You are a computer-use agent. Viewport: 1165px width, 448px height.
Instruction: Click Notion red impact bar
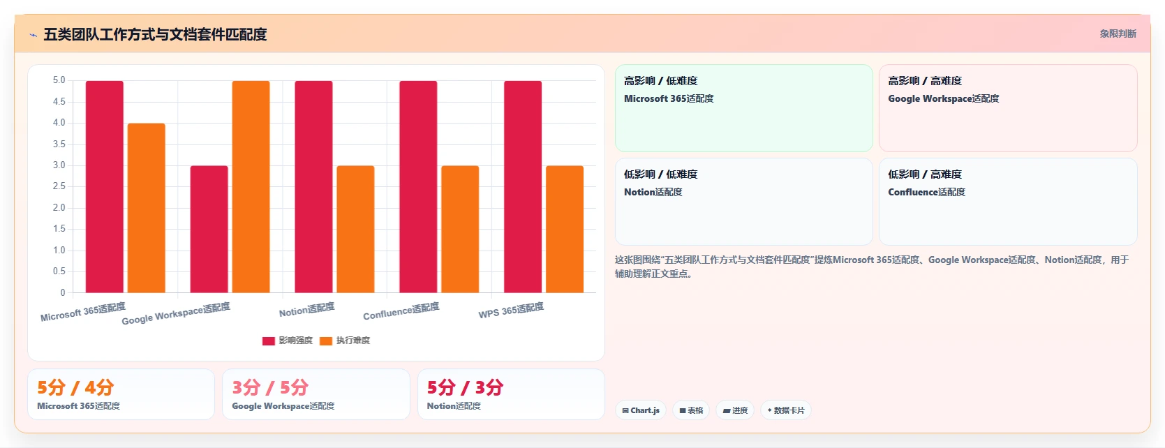pos(314,186)
